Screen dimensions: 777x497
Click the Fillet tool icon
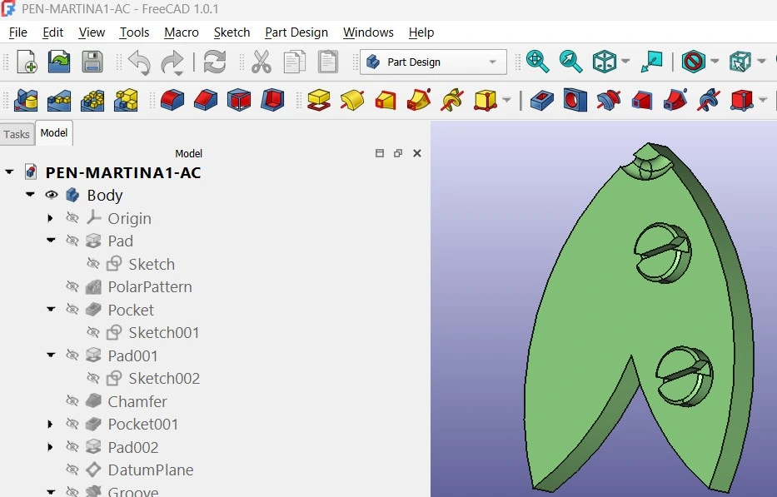click(172, 101)
